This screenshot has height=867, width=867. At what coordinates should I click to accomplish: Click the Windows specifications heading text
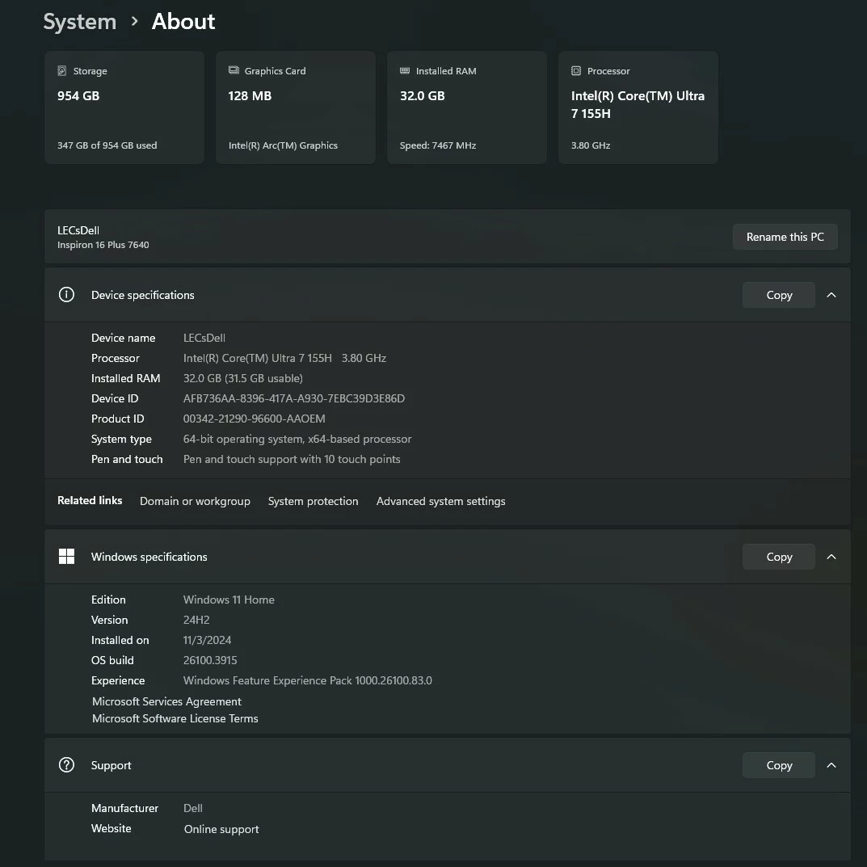tap(149, 556)
